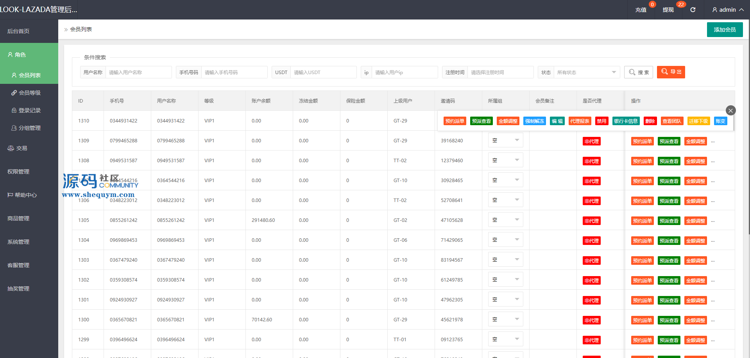Expand 权限管理 in the sidebar
750x358 pixels.
point(29,172)
